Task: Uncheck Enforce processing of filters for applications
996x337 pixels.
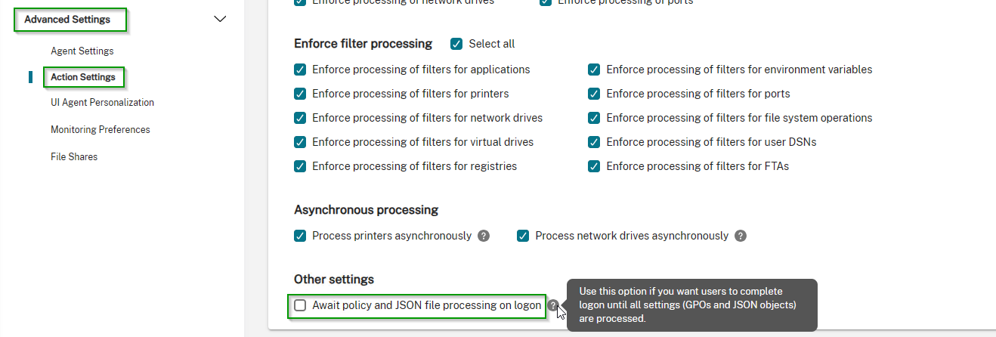Action: (300, 70)
